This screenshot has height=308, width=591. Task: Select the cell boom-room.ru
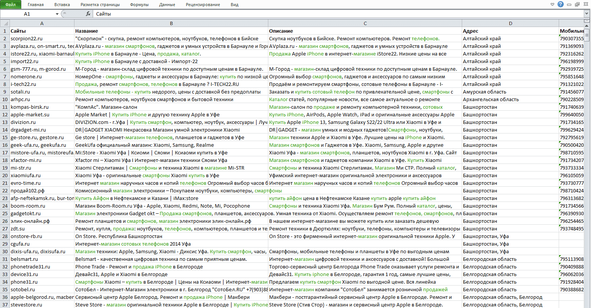(x=42, y=206)
